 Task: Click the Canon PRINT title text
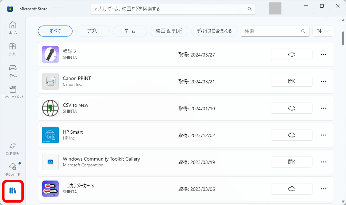[x=77, y=78]
